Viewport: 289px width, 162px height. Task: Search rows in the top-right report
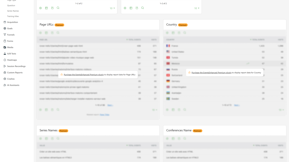pyautogui.click(x=143, y=8)
